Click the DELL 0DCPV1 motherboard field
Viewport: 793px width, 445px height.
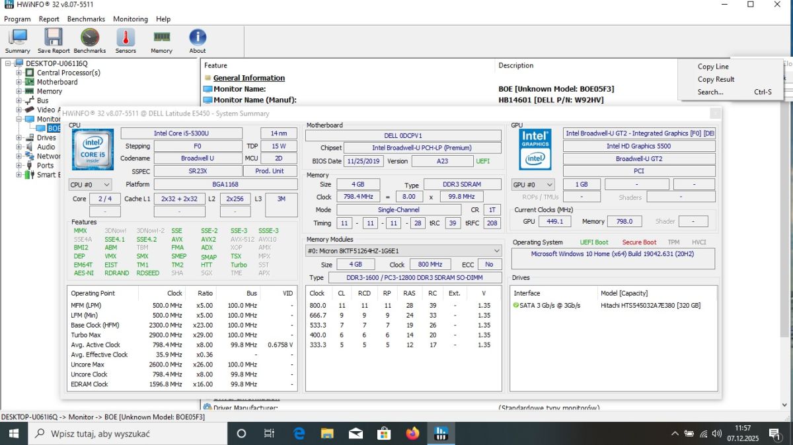[x=403, y=136]
